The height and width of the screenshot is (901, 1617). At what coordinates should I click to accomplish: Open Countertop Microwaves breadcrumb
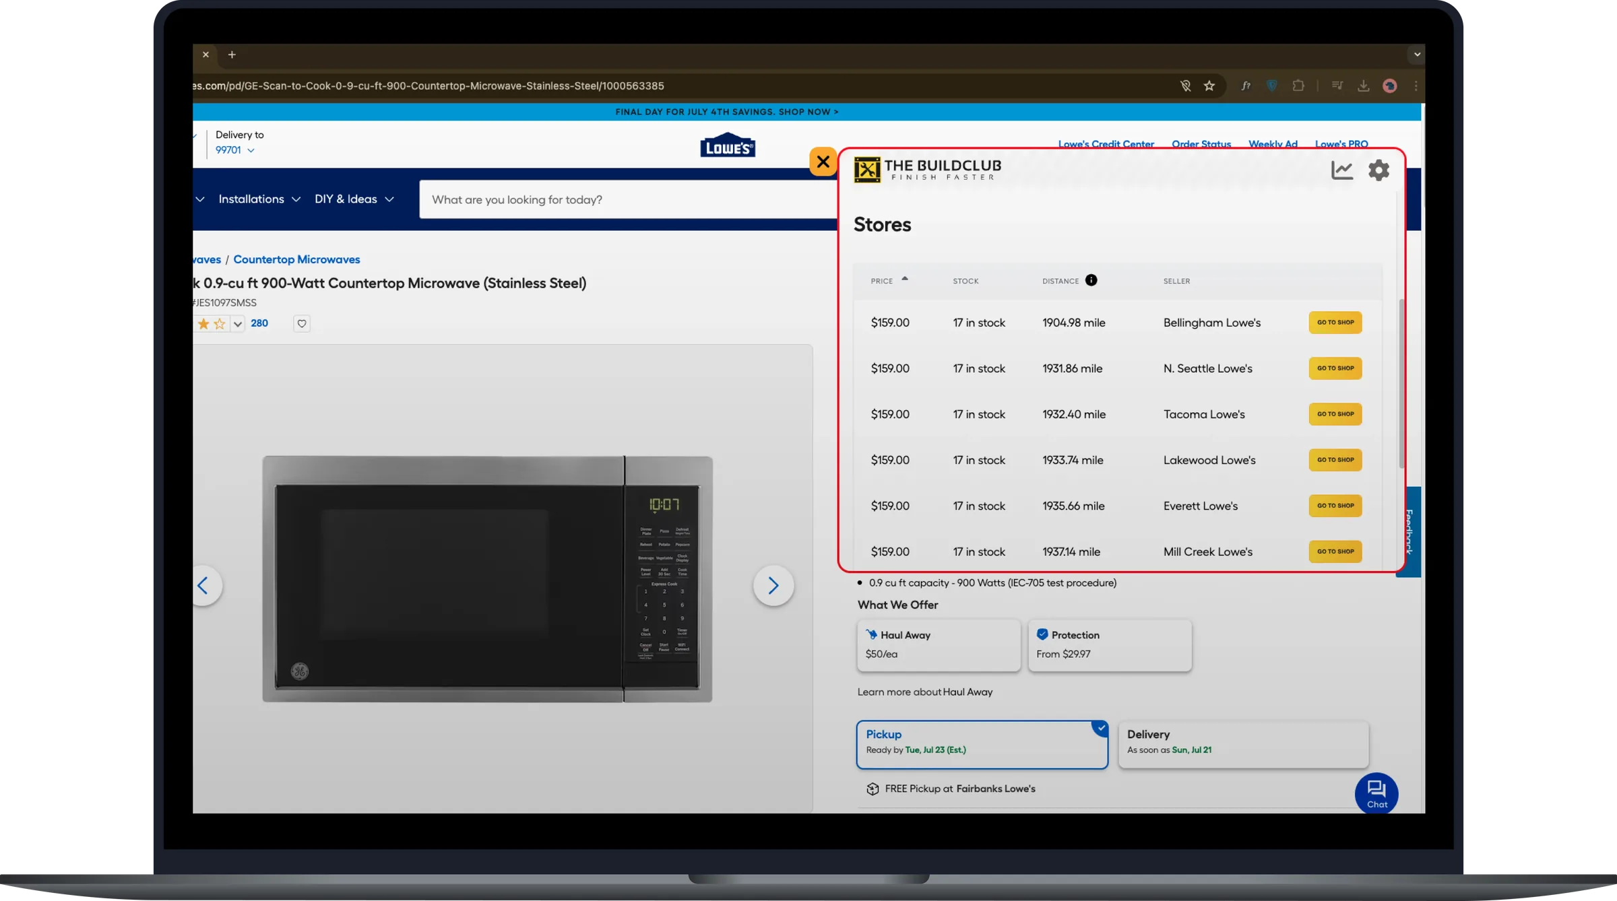296,259
